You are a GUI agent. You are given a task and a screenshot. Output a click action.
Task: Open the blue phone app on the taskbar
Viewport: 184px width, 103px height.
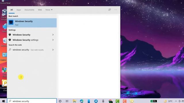tap(89, 101)
